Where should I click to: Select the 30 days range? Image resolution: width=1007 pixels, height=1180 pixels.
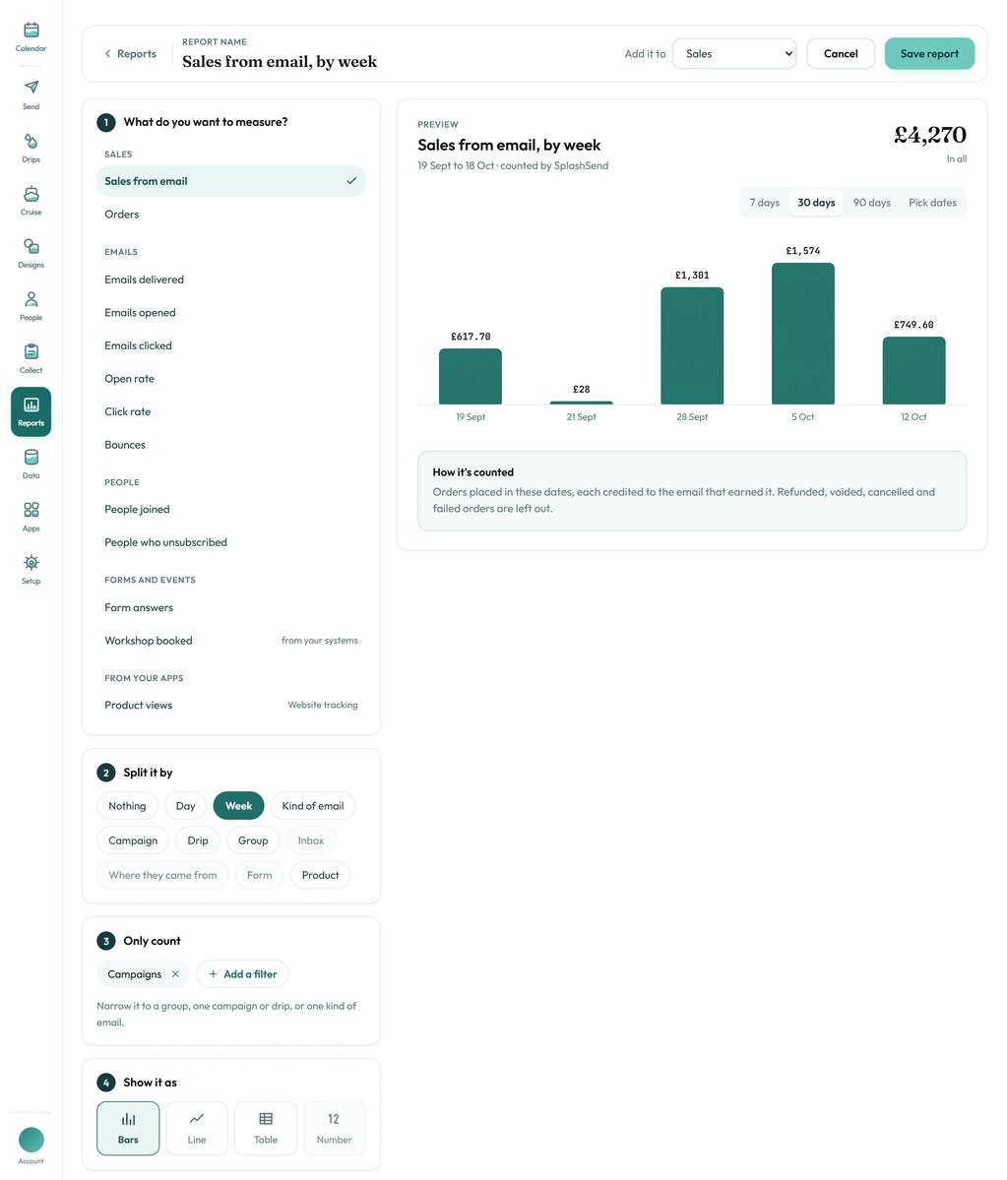816,203
